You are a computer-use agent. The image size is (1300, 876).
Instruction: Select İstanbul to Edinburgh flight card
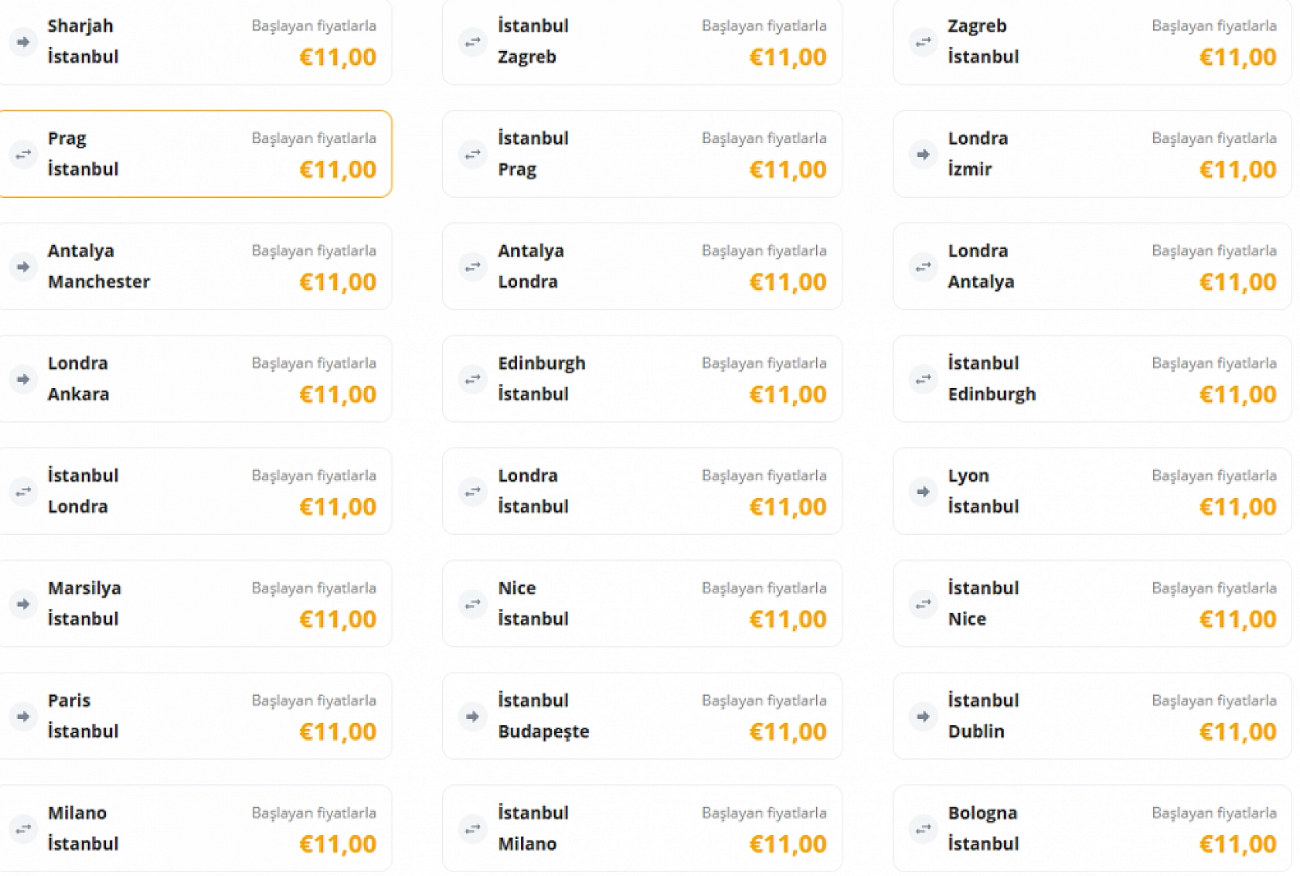tap(1091, 379)
